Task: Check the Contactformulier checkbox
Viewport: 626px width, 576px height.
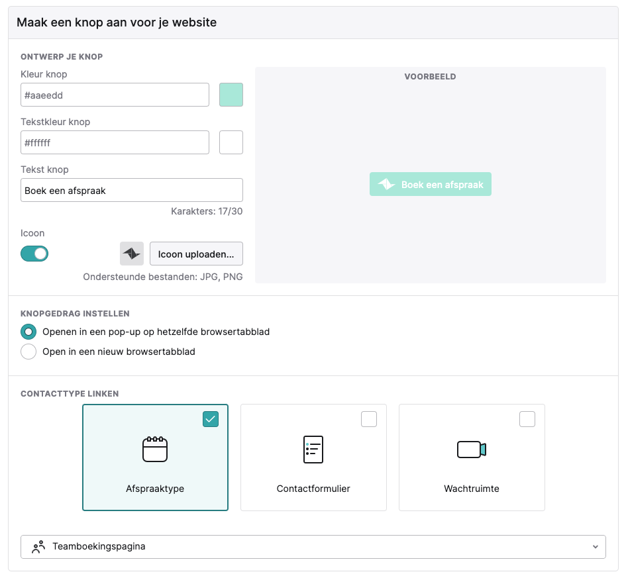Action: tap(369, 419)
